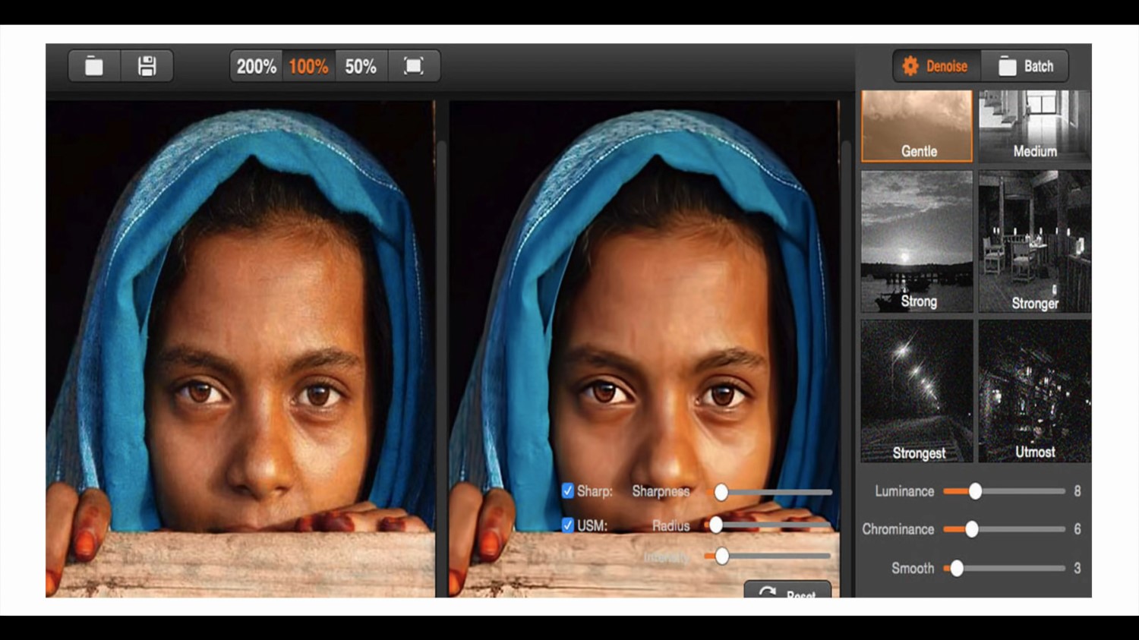This screenshot has height=640, width=1139.
Task: Click the Sharpness slider knob
Action: (721, 492)
